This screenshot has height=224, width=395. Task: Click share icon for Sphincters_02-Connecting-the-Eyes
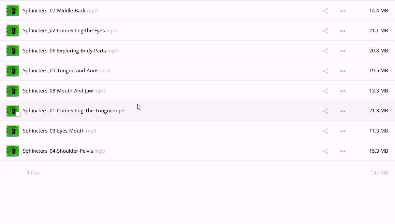tap(325, 31)
